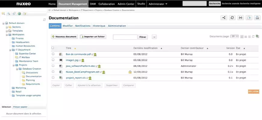Click the orange RSS / ATOM badge

[x=254, y=91]
